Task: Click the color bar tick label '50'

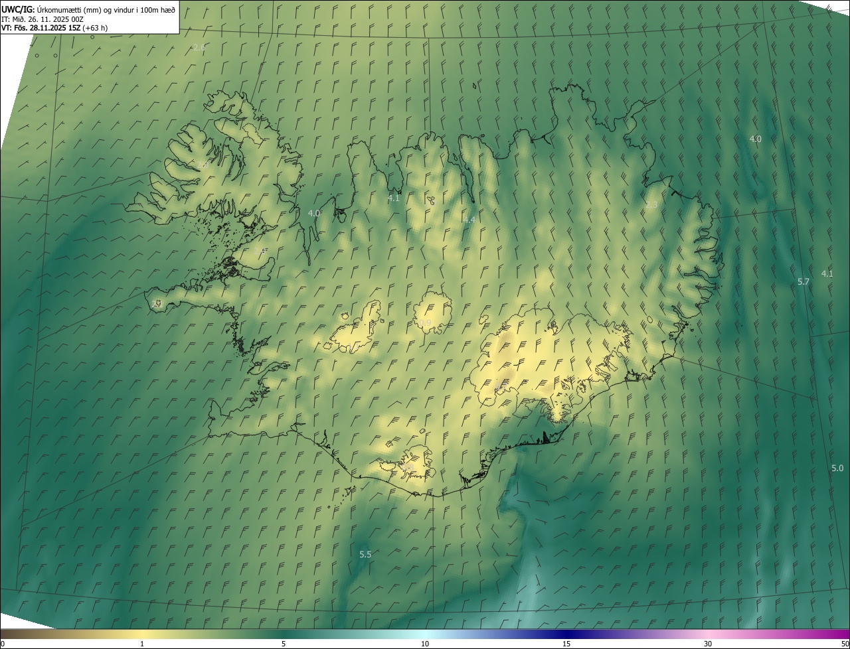Action: point(844,644)
